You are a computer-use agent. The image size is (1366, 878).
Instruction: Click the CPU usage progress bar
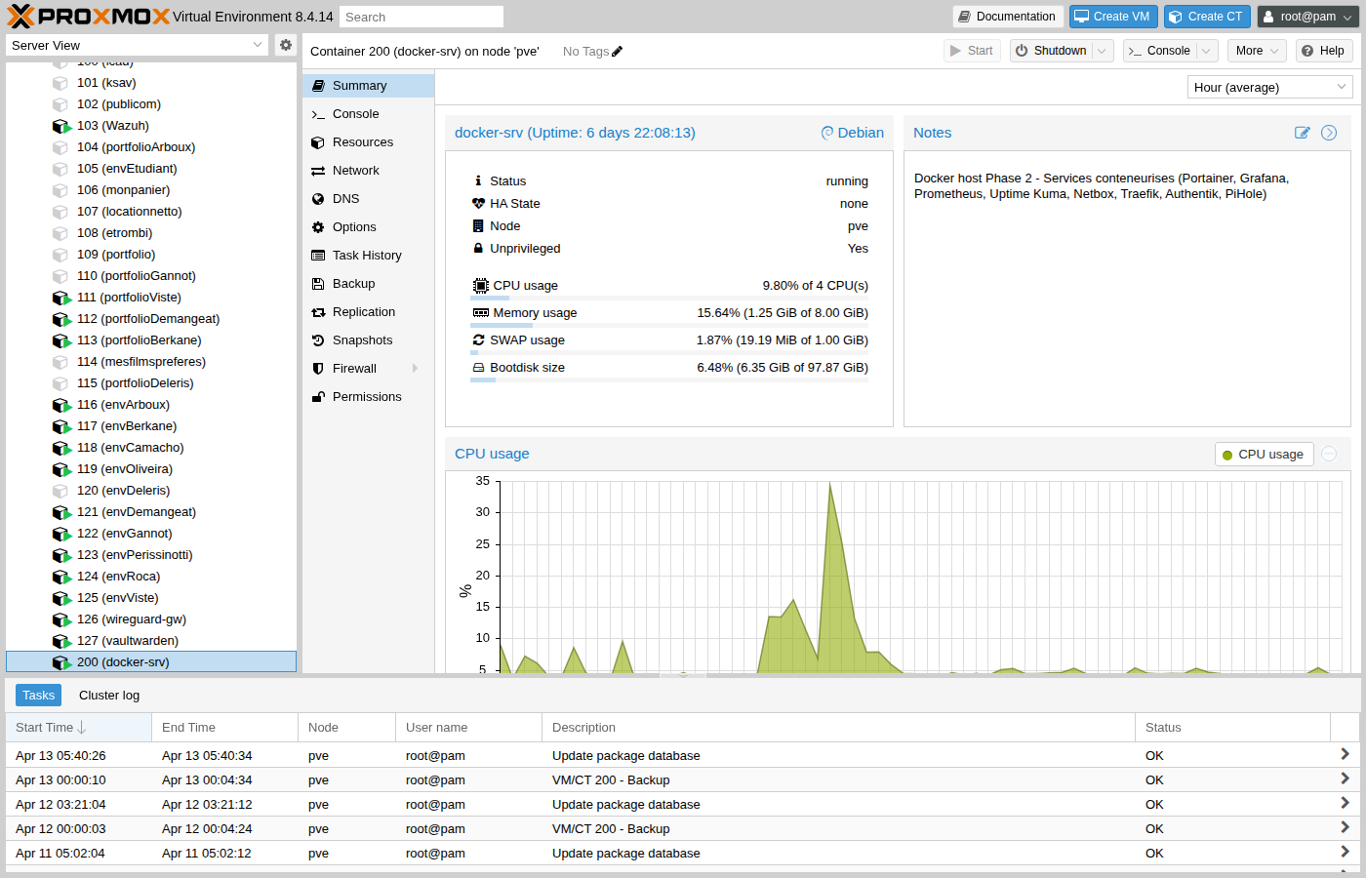(669, 298)
